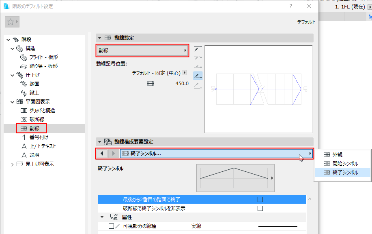Open デフォルト - 固定 (中心) position popup
The height and width of the screenshot is (234, 372).
pyautogui.click(x=184, y=73)
